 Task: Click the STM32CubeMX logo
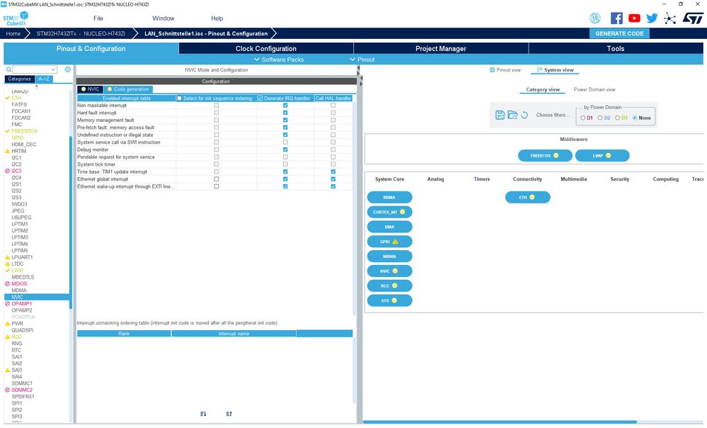point(16,18)
